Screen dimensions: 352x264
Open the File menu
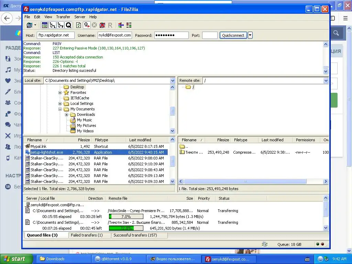tap(27, 17)
